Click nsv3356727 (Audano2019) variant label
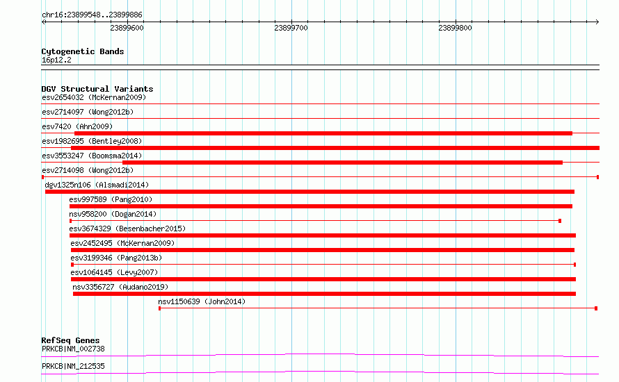The height and width of the screenshot is (382, 619). point(120,287)
